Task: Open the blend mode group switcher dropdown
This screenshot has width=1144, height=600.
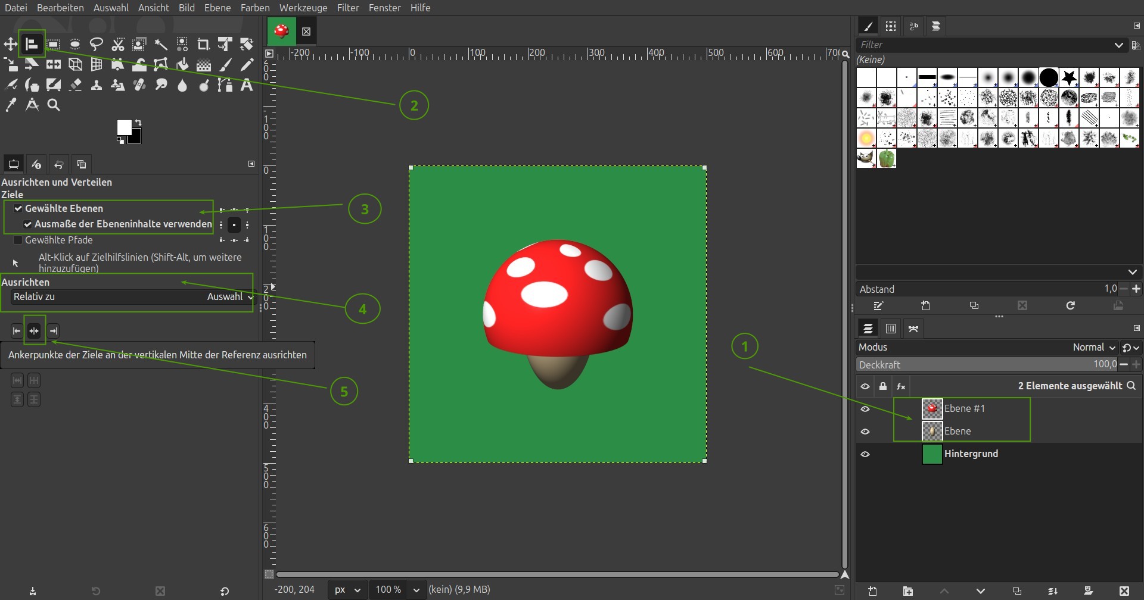Action: pyautogui.click(x=1131, y=348)
